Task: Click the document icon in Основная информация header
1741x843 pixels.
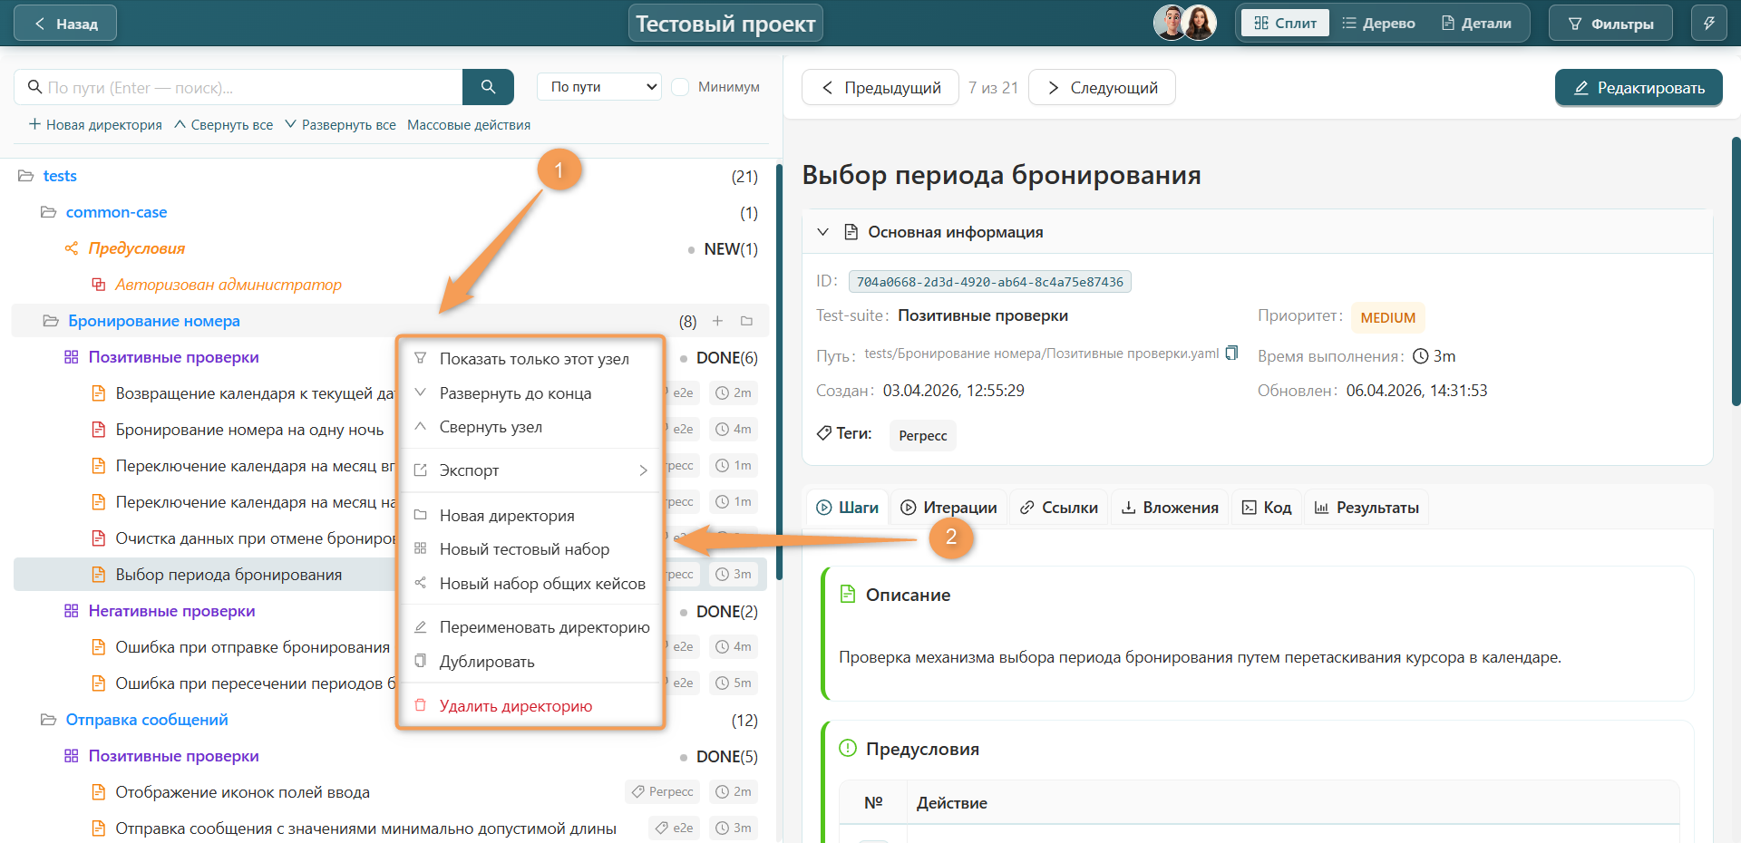Action: coord(851,232)
